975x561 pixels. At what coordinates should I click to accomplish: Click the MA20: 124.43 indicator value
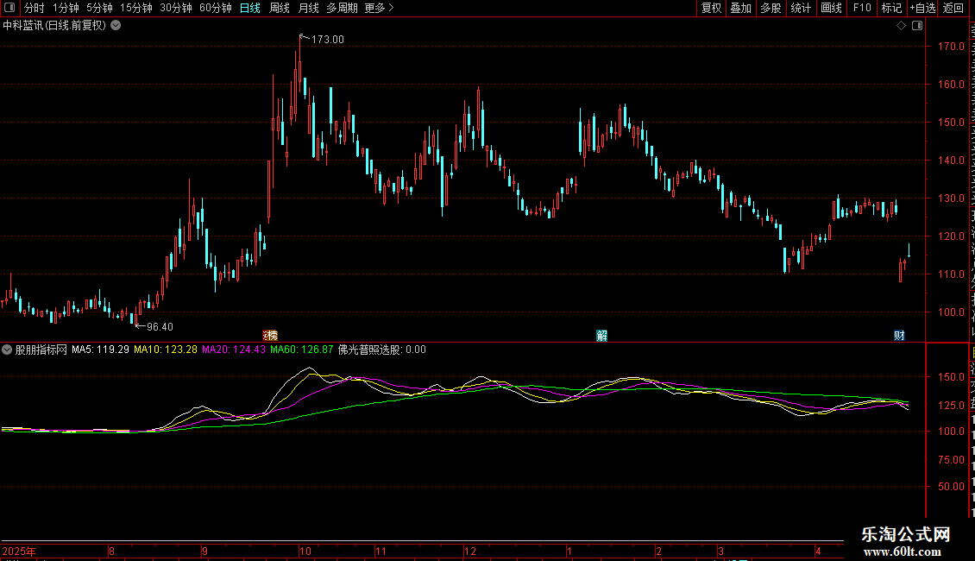point(234,350)
